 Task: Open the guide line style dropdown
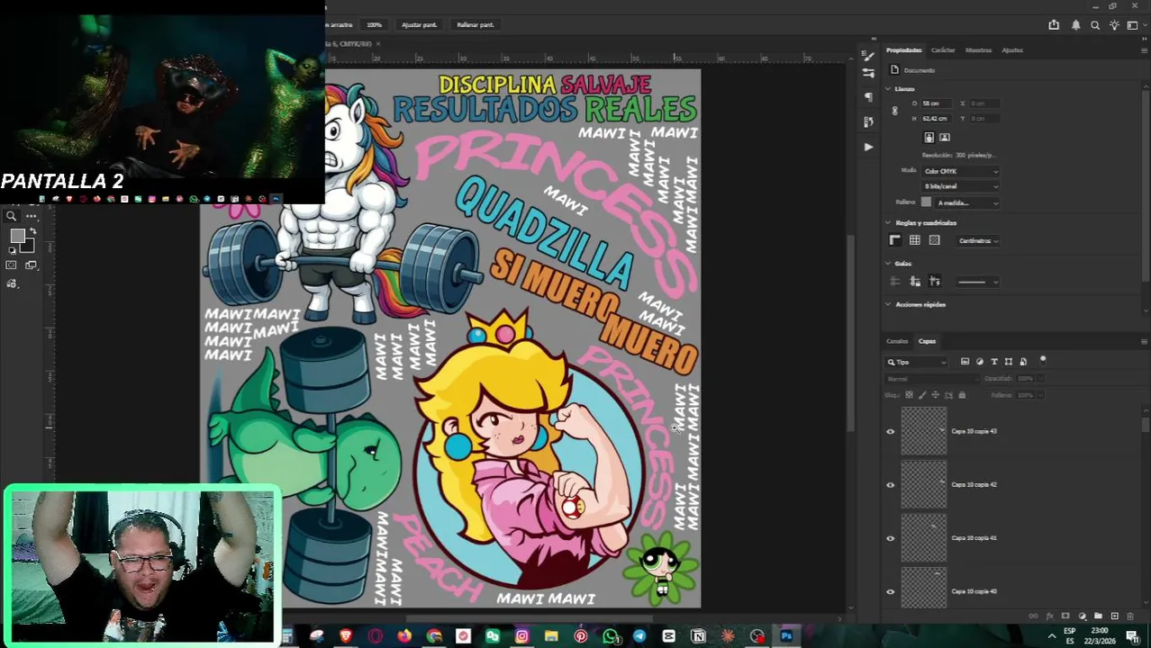click(x=977, y=282)
